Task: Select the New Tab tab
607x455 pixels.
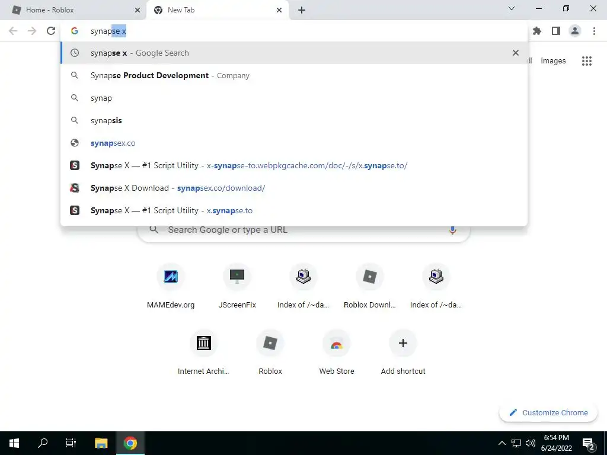Action: pyautogui.click(x=217, y=10)
